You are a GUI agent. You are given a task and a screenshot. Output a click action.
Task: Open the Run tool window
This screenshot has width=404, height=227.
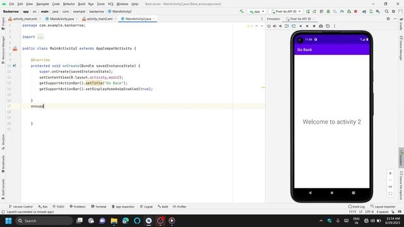43,207
